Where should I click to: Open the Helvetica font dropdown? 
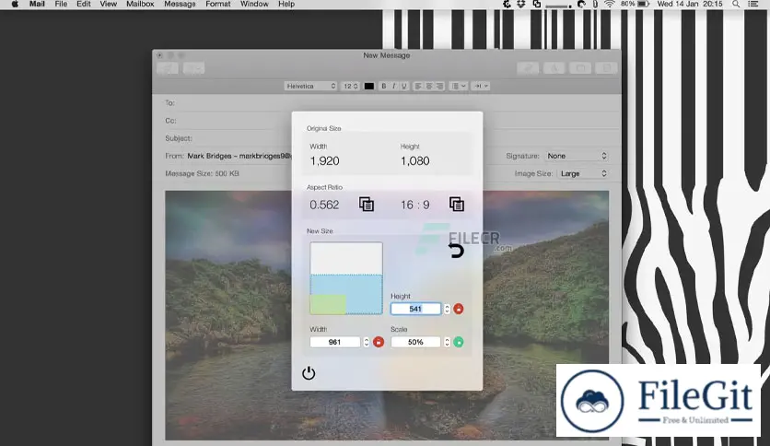[x=311, y=86]
